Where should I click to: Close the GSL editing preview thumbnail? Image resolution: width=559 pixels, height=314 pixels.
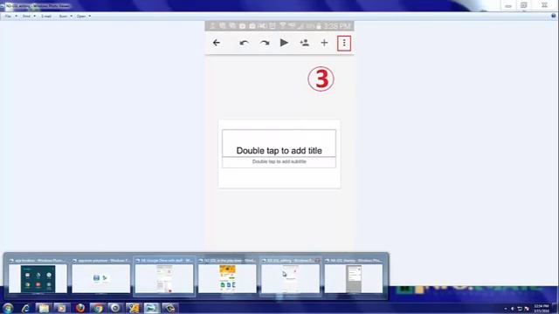[x=318, y=261]
